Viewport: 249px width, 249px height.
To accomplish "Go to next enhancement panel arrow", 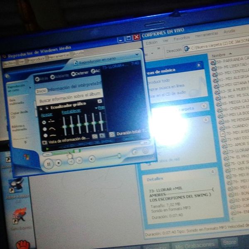I will pyautogui.click(x=47, y=108).
